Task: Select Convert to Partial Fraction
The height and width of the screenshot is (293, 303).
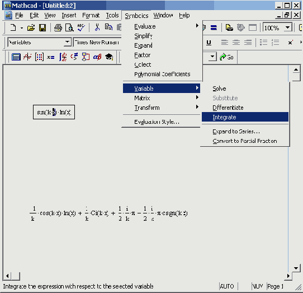Action: point(245,141)
